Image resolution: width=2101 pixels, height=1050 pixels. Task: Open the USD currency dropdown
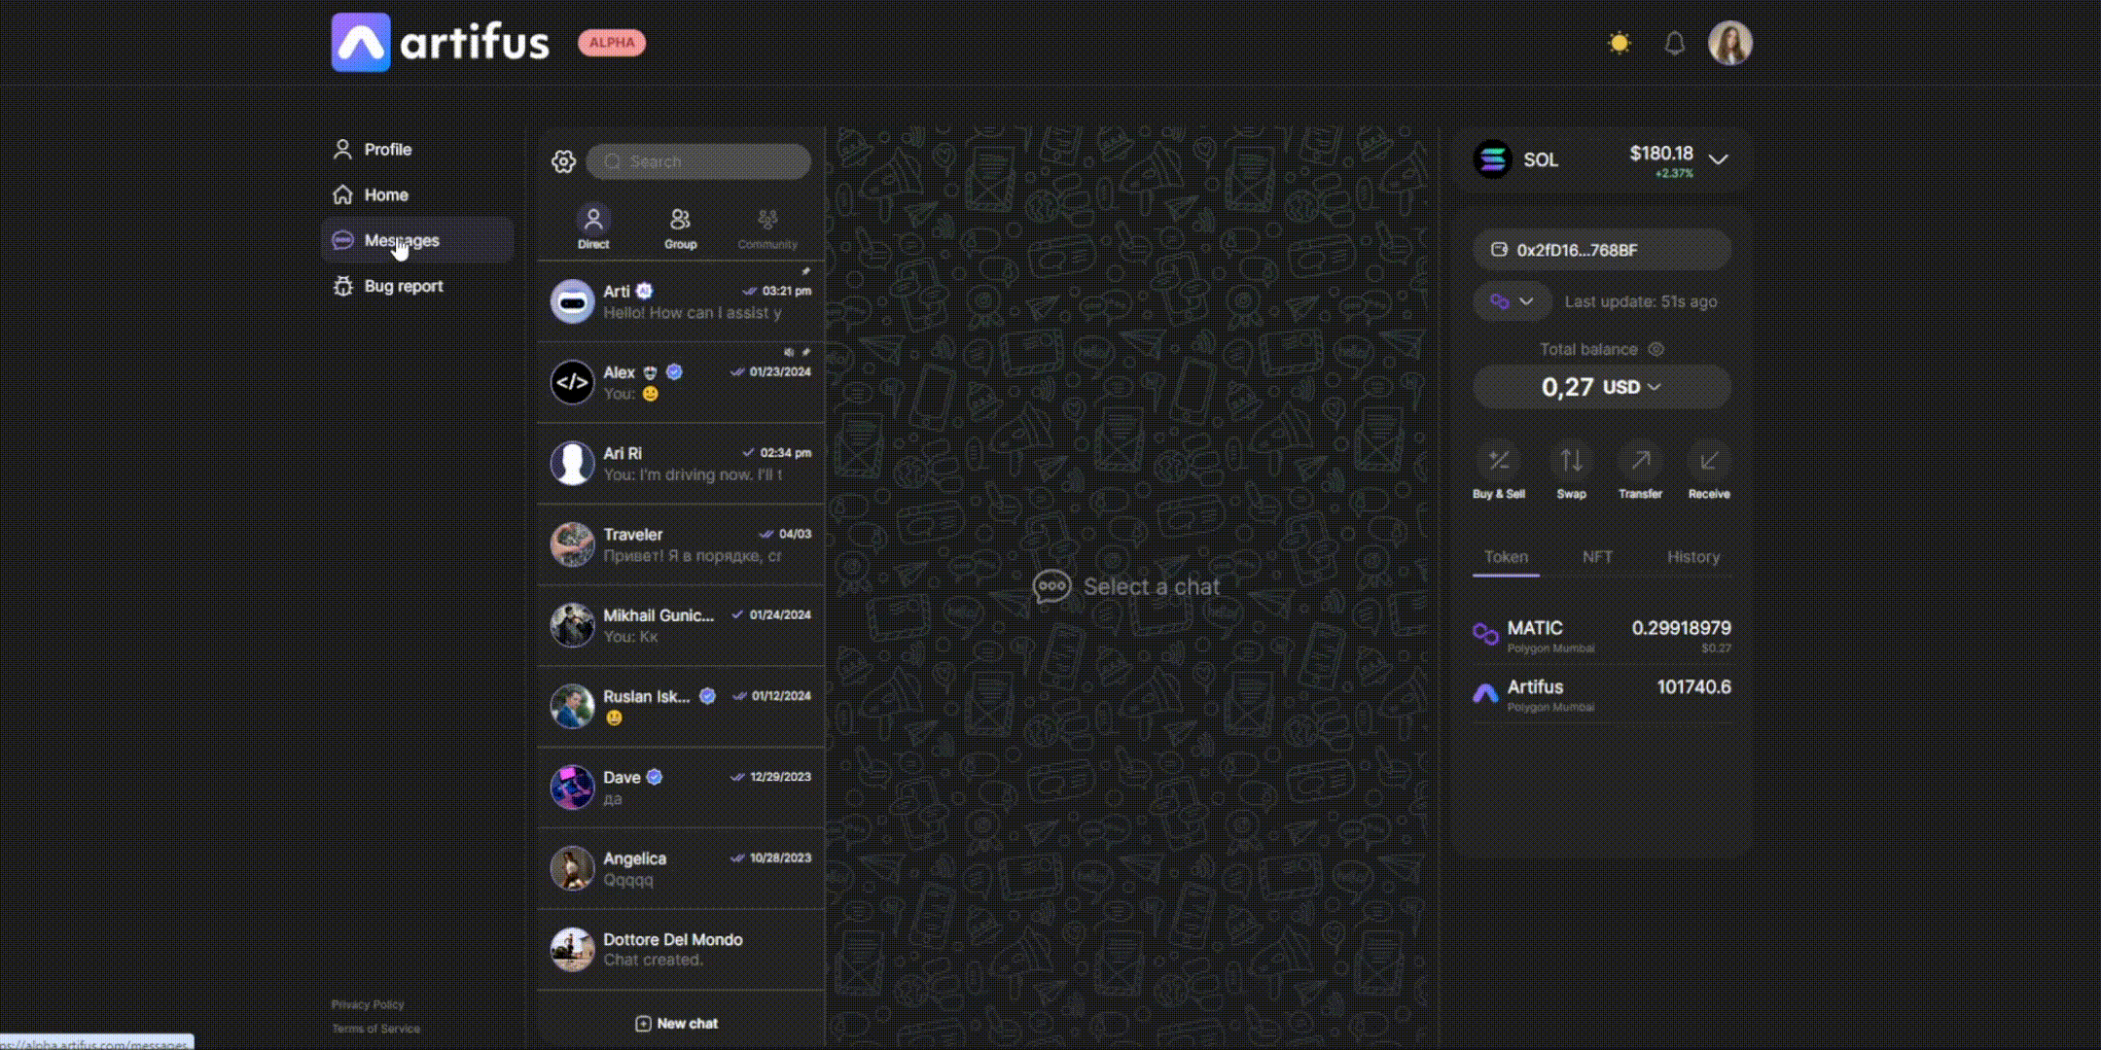click(x=1631, y=387)
